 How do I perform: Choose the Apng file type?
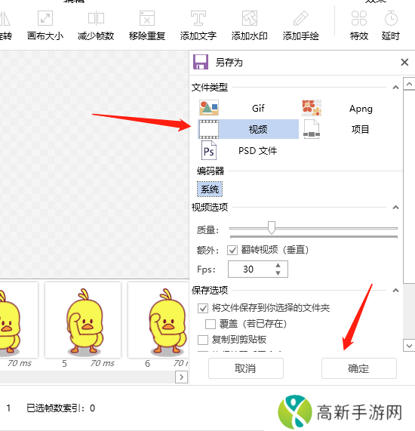(351, 108)
